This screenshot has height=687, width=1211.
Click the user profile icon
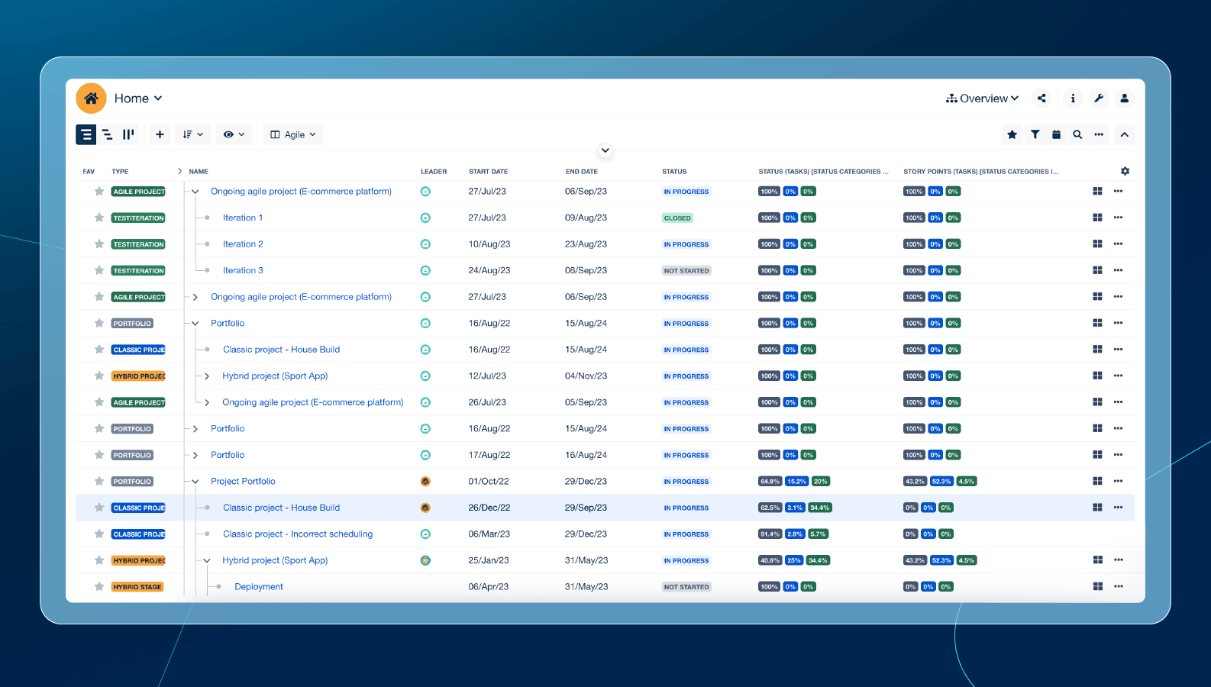1124,98
